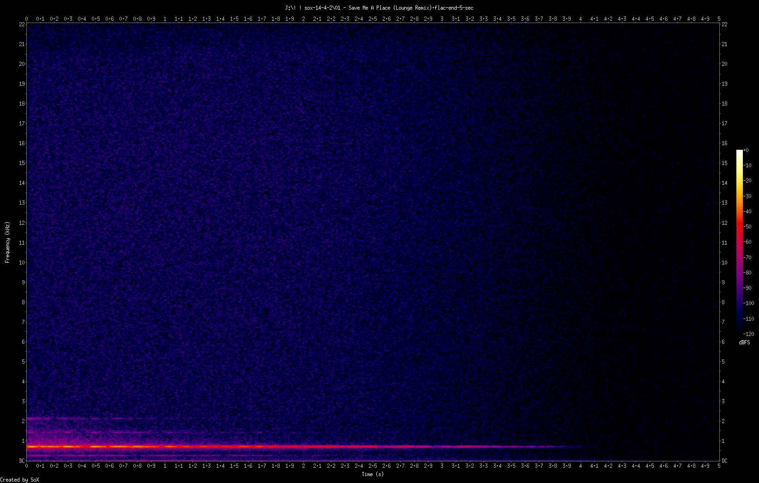Image resolution: width=759 pixels, height=483 pixels.
Task: Click the '4' tick on the bottom time axis
Action: click(581, 466)
